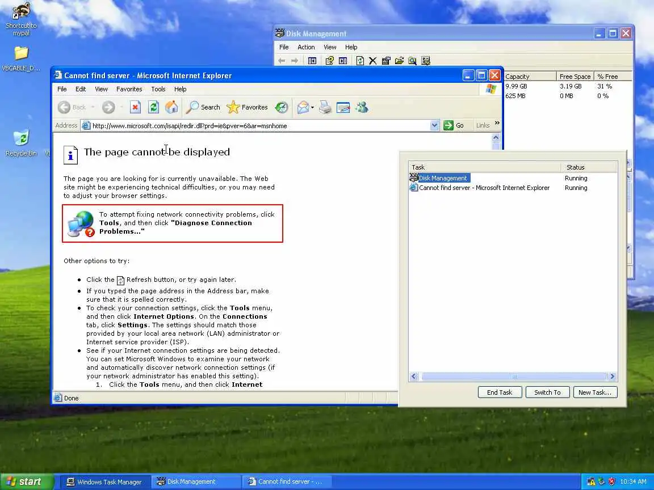Click the Go button next to address bar
This screenshot has height=490, width=654.
coord(454,125)
